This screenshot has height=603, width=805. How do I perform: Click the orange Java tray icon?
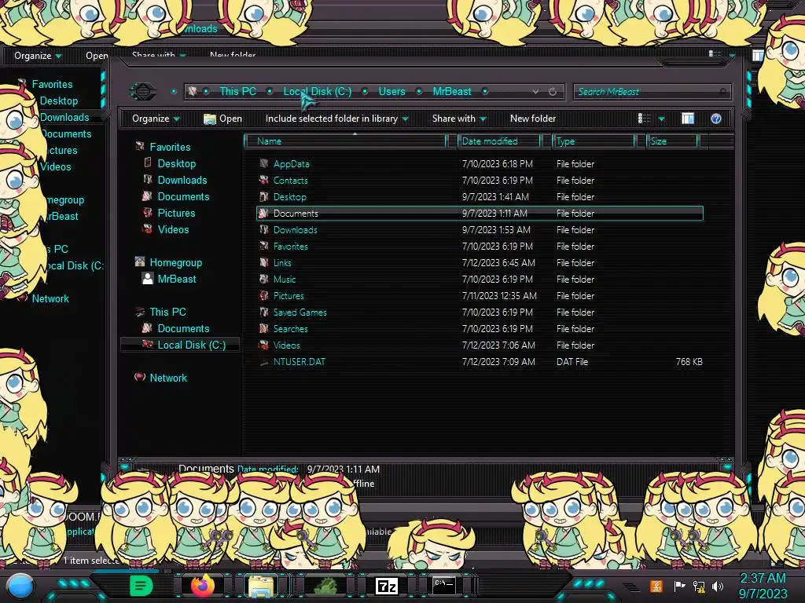coord(656,586)
